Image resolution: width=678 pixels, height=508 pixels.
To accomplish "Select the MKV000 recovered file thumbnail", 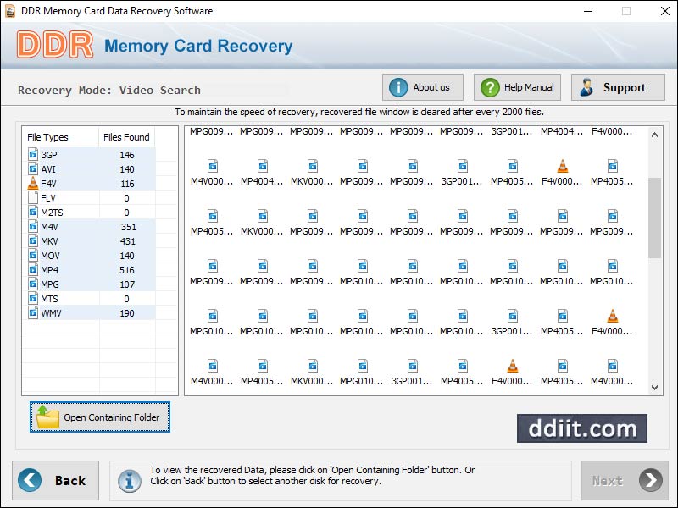I will tap(314, 166).
